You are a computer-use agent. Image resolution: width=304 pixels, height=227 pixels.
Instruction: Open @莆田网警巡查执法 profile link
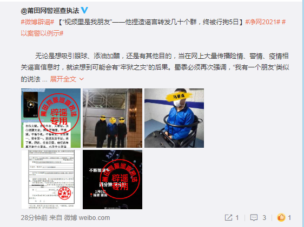click(x=50, y=11)
